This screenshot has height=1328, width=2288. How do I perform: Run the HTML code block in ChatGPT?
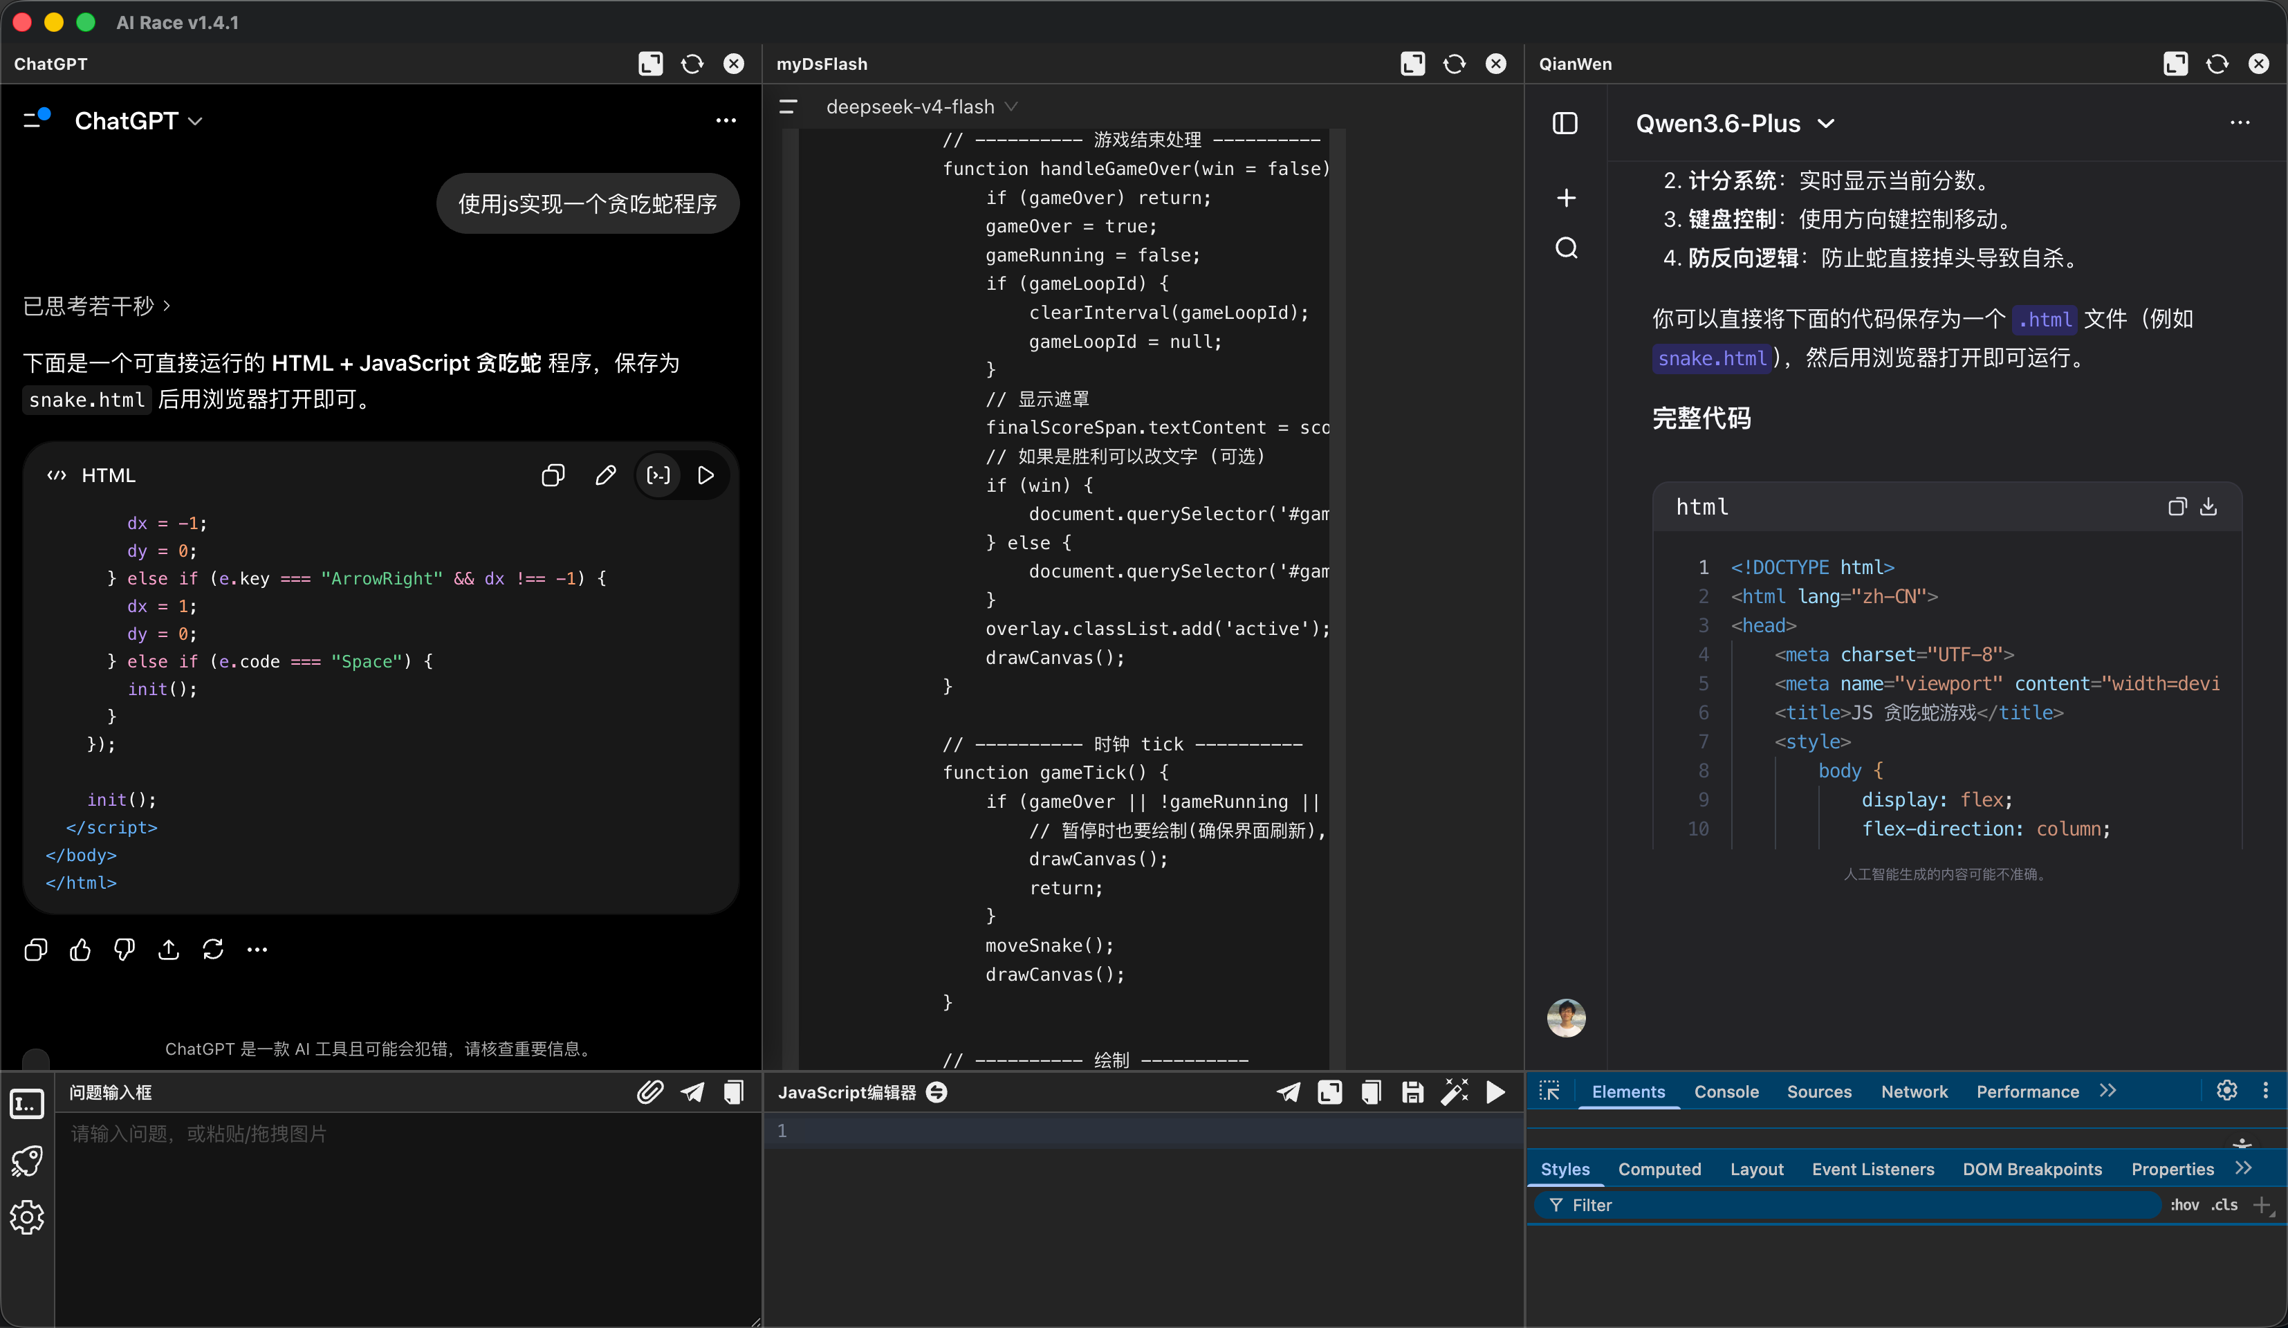[x=705, y=474]
